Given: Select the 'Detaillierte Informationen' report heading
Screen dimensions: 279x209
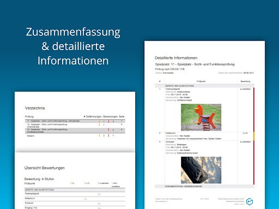Looking at the screenshot, I should coord(176,58).
